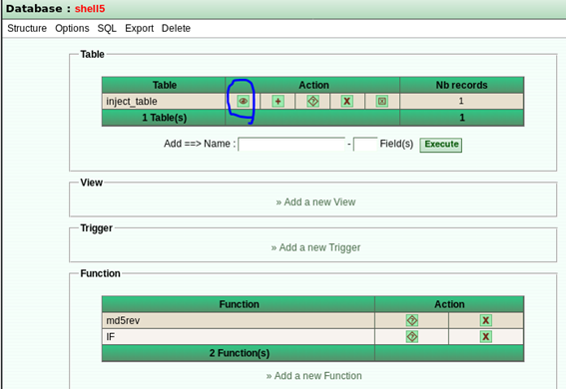Image resolution: width=566 pixels, height=389 pixels.
Task: Click the shell5 database name
Action: (x=90, y=9)
